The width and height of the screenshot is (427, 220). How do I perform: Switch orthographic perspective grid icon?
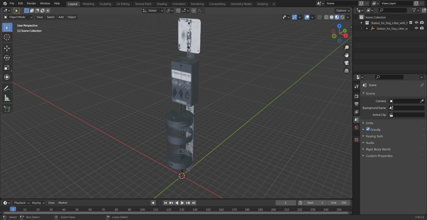[347, 71]
